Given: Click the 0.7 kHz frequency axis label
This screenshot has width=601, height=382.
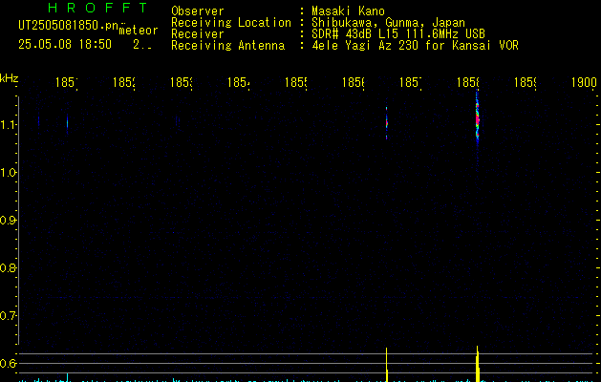Looking at the screenshot, I should click(9, 316).
